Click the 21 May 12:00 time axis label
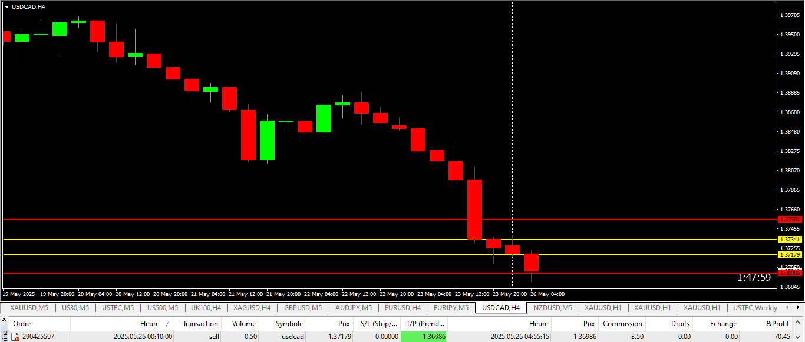Viewport: 805px width, 342px height. (x=246, y=294)
